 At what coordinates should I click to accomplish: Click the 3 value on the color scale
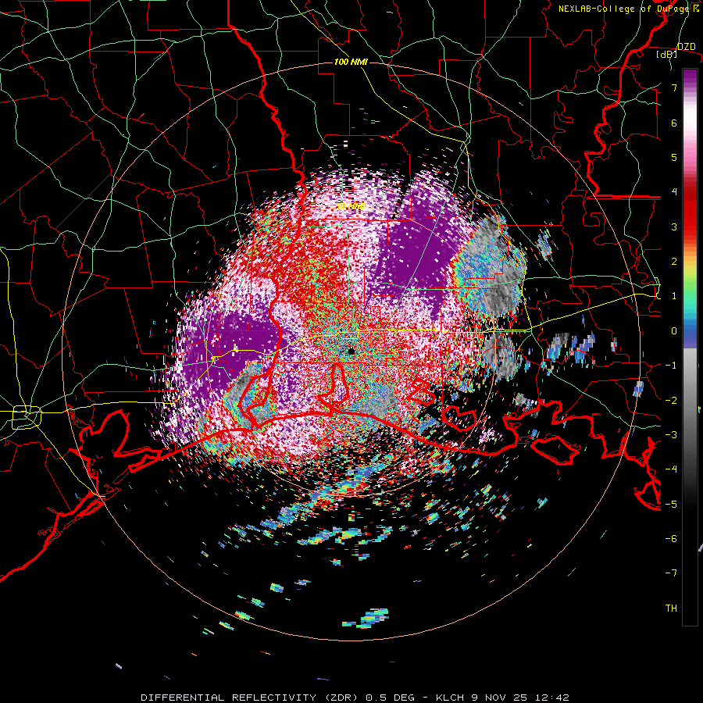coord(674,227)
